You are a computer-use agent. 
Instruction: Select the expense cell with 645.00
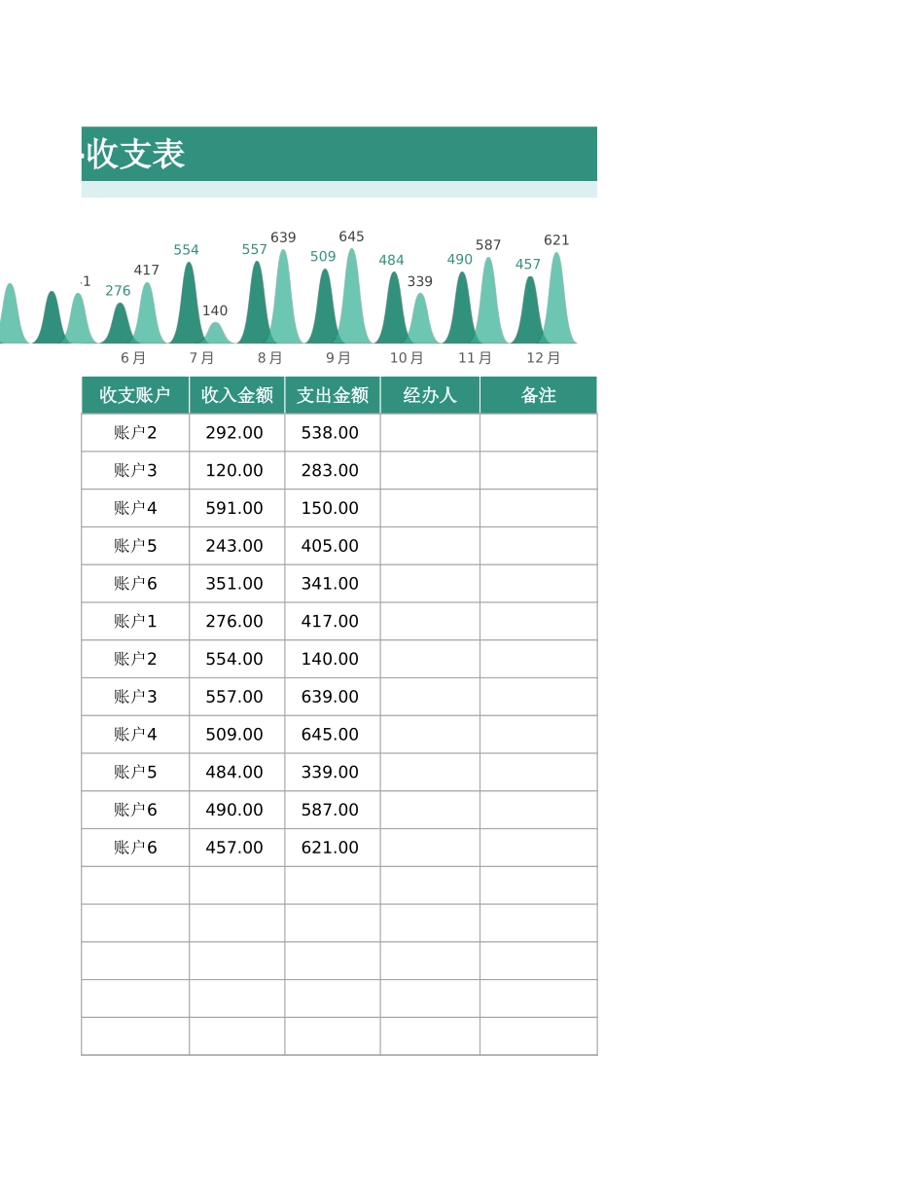(x=331, y=735)
